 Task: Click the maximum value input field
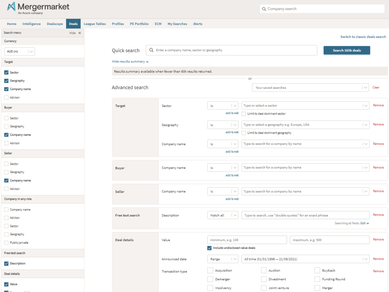(329, 240)
